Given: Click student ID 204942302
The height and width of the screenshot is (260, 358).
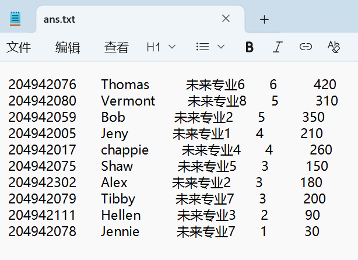Looking at the screenshot, I should 42,182.
